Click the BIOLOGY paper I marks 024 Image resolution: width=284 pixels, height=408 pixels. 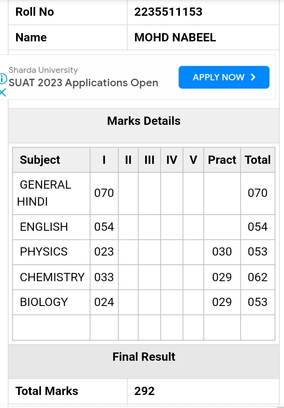coord(104,302)
